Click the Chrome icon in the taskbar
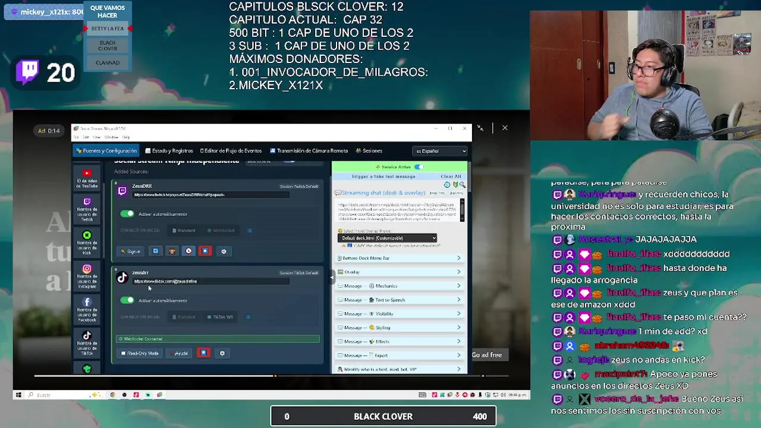761x428 pixels. point(112,395)
